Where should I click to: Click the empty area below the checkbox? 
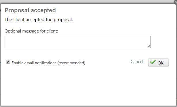45,85
